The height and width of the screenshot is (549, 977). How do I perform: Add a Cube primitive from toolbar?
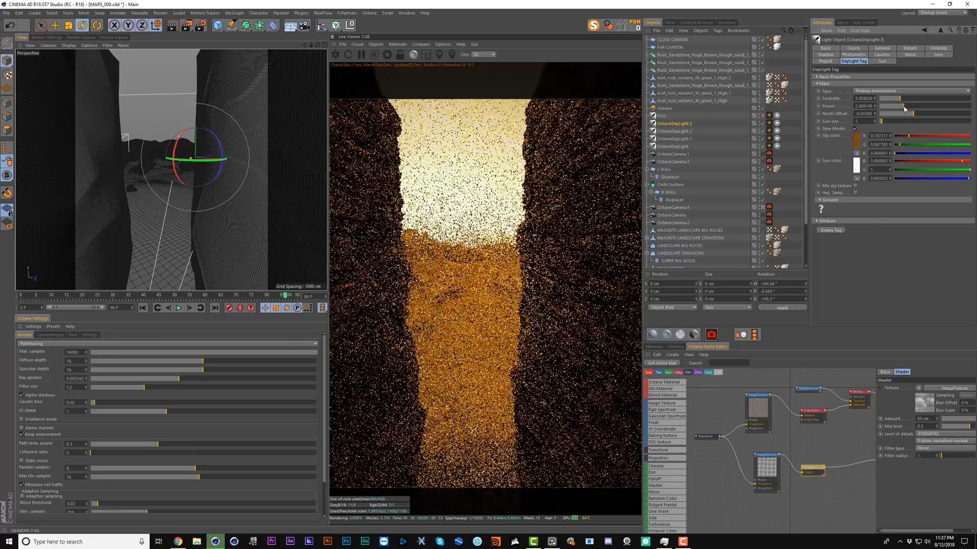click(218, 25)
